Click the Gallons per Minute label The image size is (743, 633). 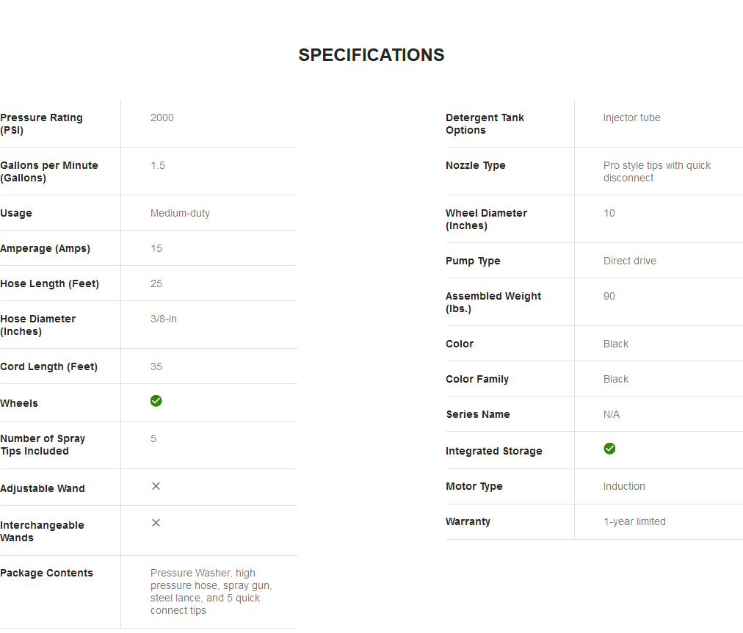coord(48,172)
